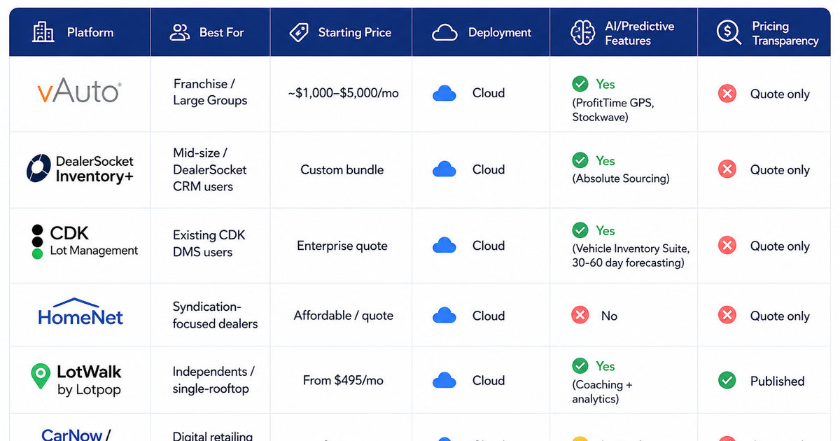Click red X beside HomeNet AI No
This screenshot has width=840, height=441.
click(580, 315)
